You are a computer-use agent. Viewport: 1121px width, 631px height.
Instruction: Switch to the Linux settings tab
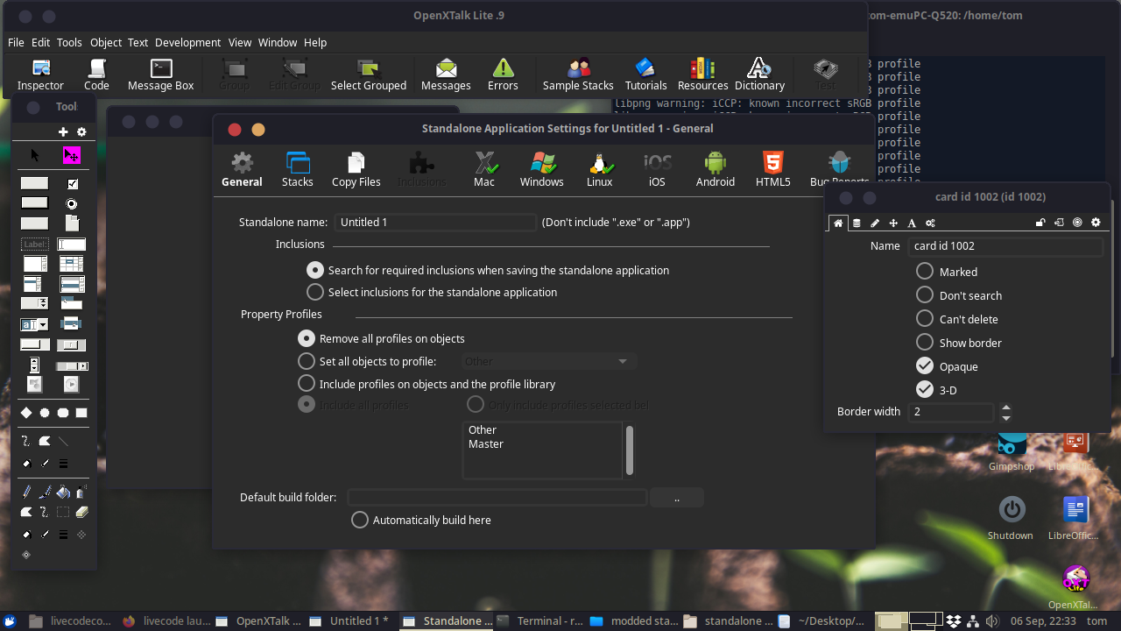coord(599,169)
